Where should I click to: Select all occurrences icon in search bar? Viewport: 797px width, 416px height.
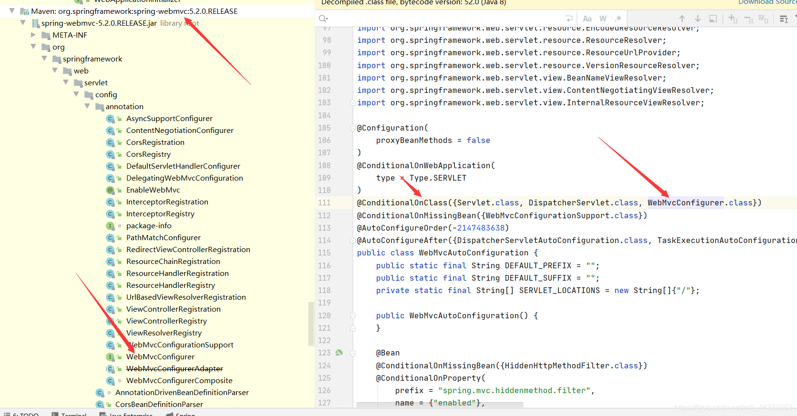(764, 19)
